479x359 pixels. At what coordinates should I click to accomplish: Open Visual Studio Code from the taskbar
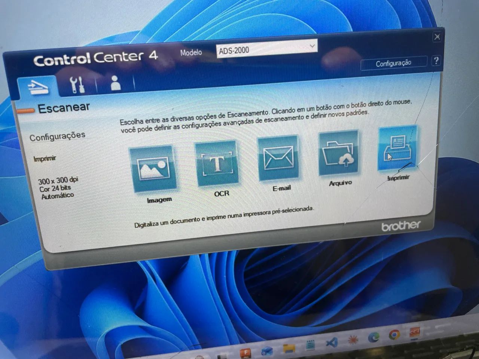point(332,342)
